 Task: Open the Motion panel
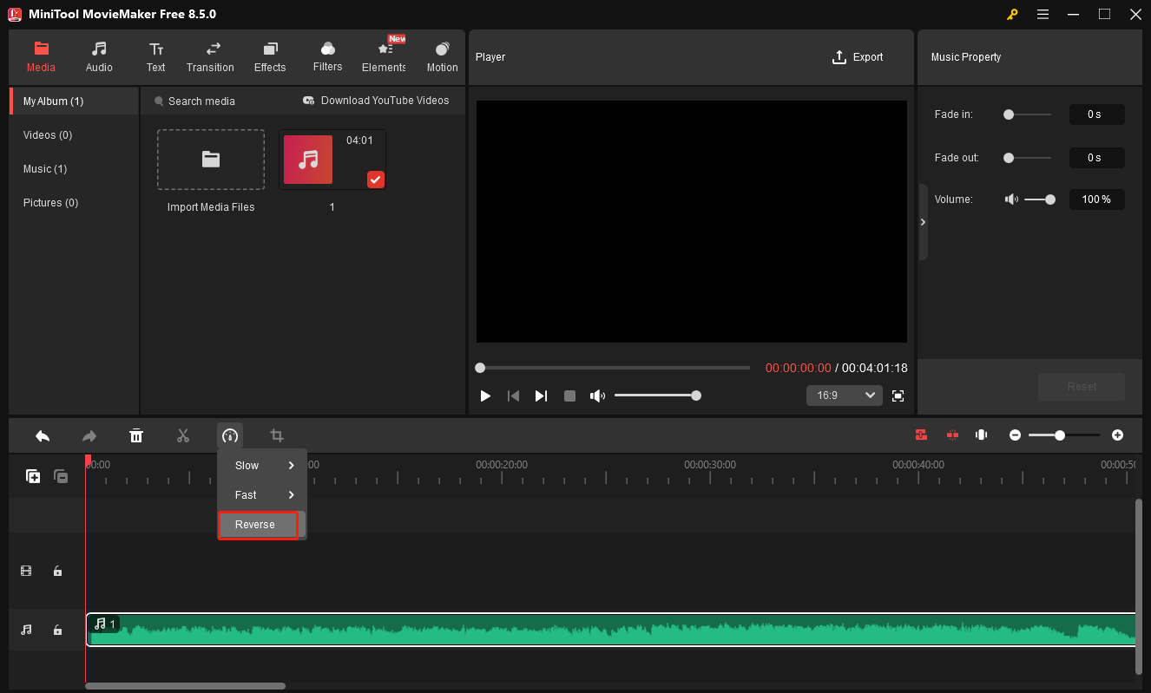click(x=442, y=56)
